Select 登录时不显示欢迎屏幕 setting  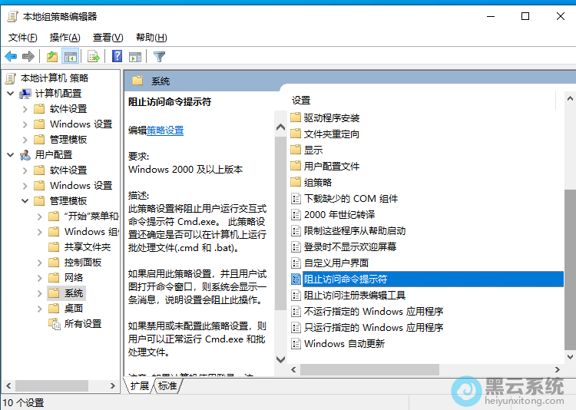tap(344, 247)
